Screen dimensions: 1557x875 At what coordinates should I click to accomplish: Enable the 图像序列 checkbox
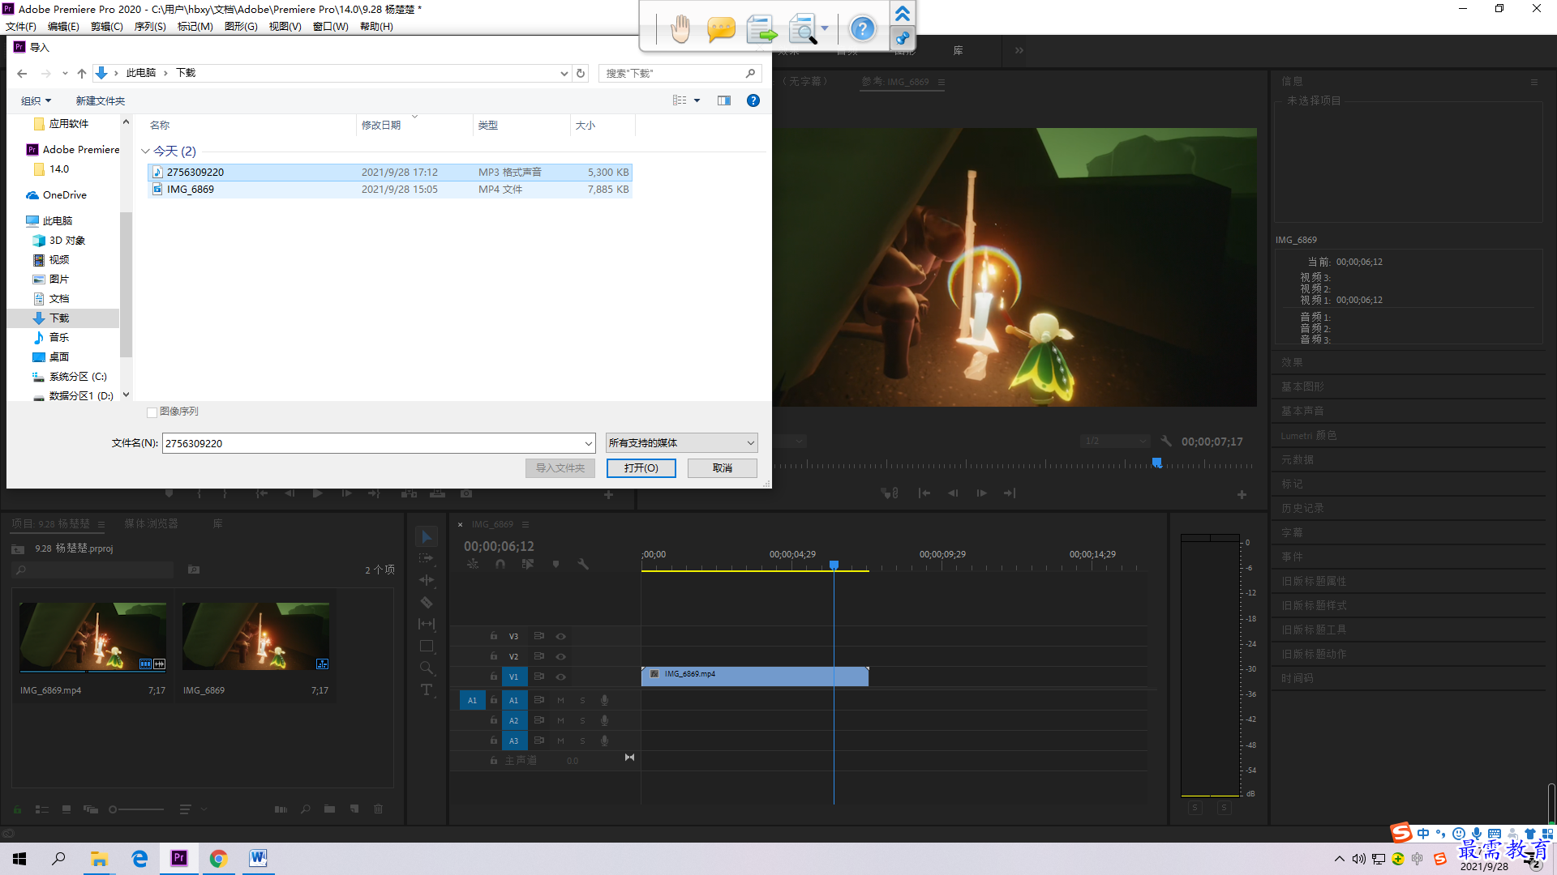152,412
